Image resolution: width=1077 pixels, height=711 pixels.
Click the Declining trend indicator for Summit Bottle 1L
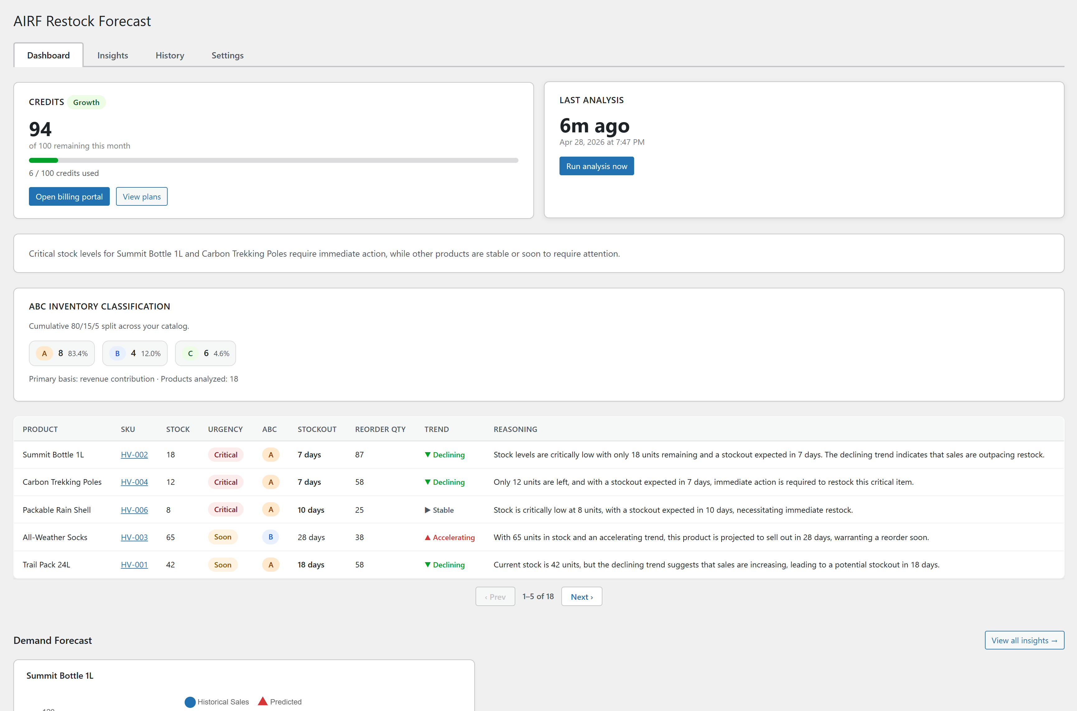click(445, 455)
